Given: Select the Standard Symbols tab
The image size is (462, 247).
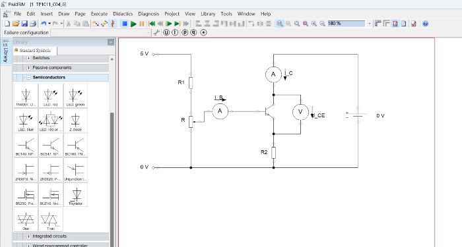Looking at the screenshot, I should [x=35, y=51].
